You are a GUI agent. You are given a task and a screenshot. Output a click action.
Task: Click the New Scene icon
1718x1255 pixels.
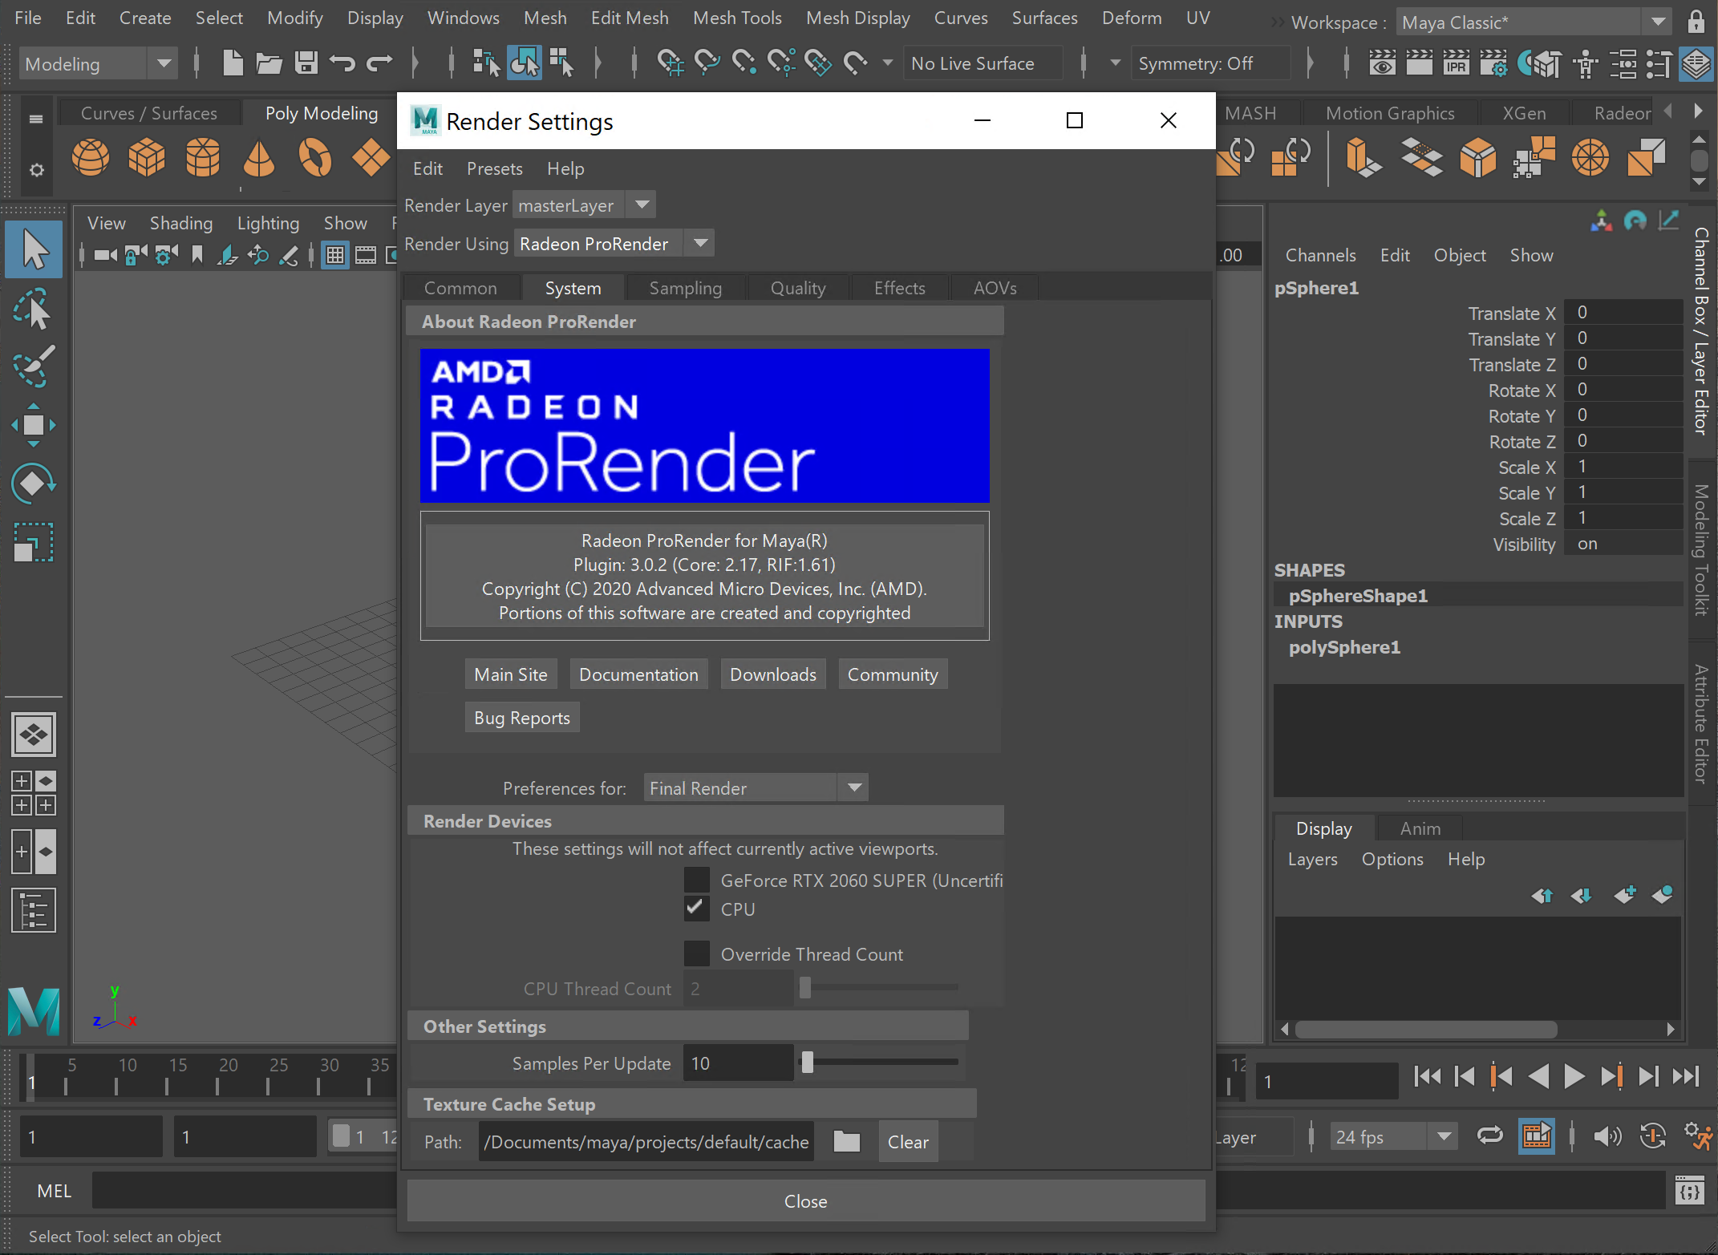[233, 63]
